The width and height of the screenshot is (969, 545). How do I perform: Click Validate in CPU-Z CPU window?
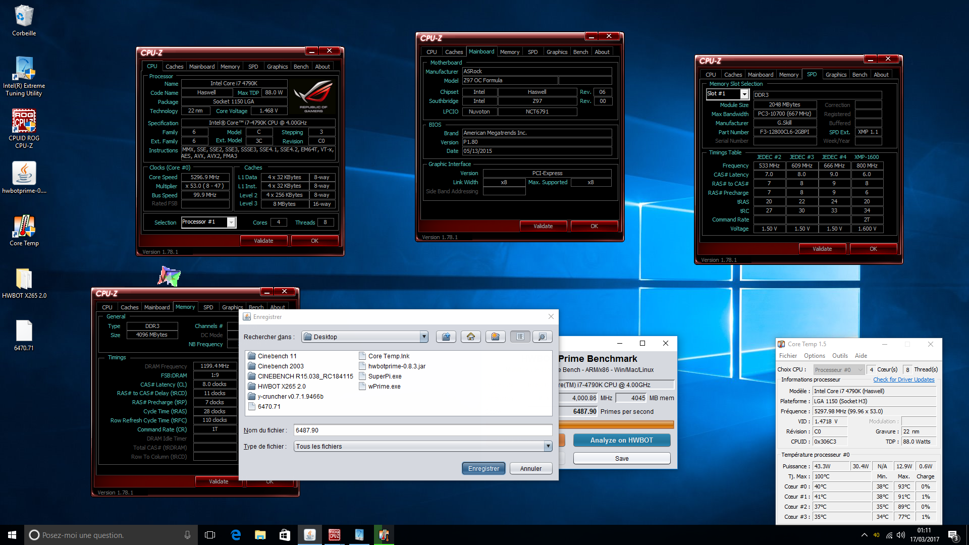(x=263, y=241)
